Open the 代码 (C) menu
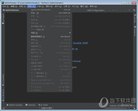Screen dimensions: 138x111 (40, 6)
